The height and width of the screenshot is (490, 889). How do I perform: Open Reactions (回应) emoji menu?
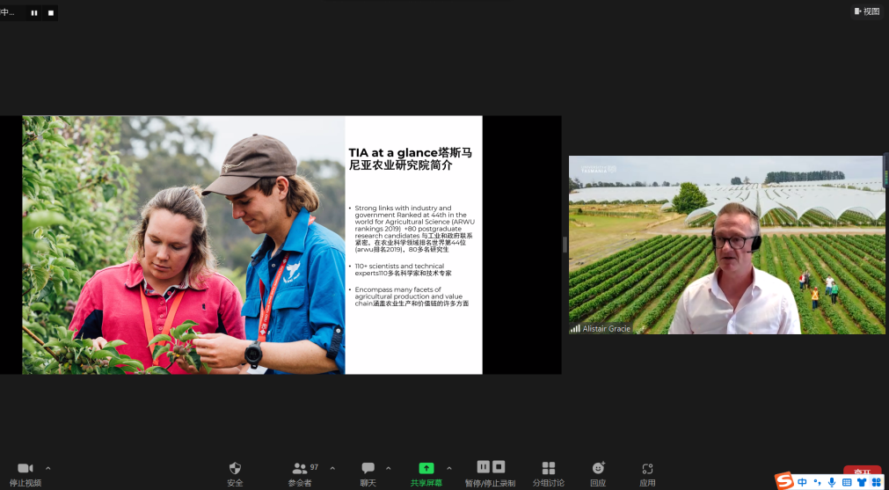pos(598,469)
